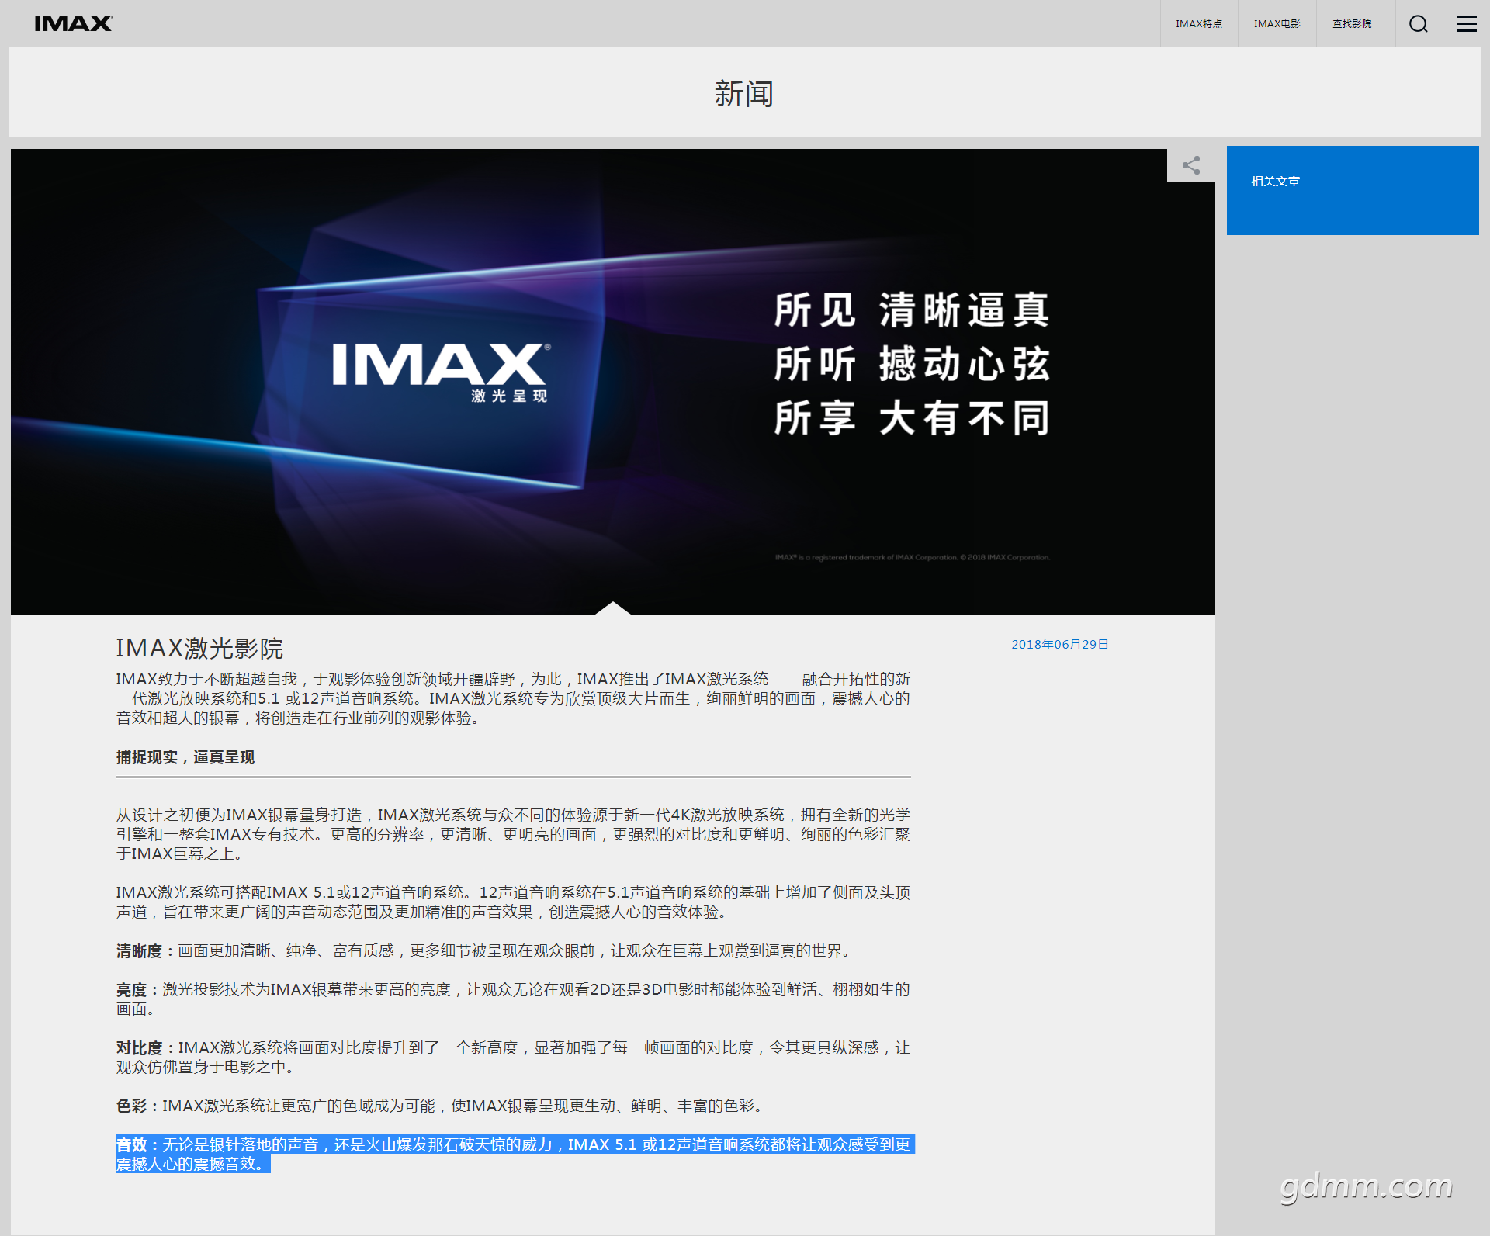Image resolution: width=1490 pixels, height=1236 pixels.
Task: Open the IMAX特点 menu item
Action: click(1198, 23)
